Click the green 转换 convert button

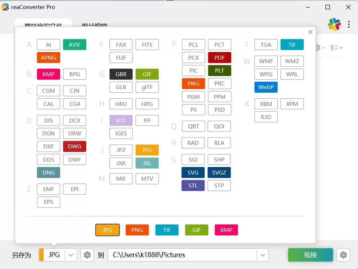pyautogui.click(x=310, y=255)
